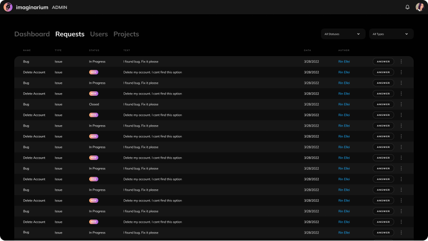Click the imaginarium logo icon
The image size is (428, 241).
click(x=8, y=7)
